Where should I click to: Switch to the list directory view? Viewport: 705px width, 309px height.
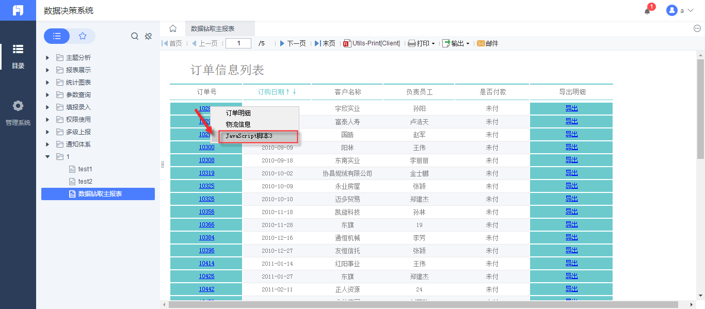57,36
